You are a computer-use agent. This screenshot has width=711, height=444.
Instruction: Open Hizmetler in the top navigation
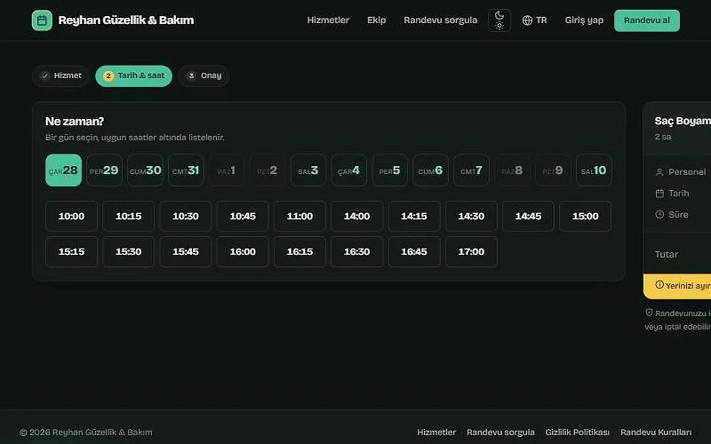click(x=328, y=20)
